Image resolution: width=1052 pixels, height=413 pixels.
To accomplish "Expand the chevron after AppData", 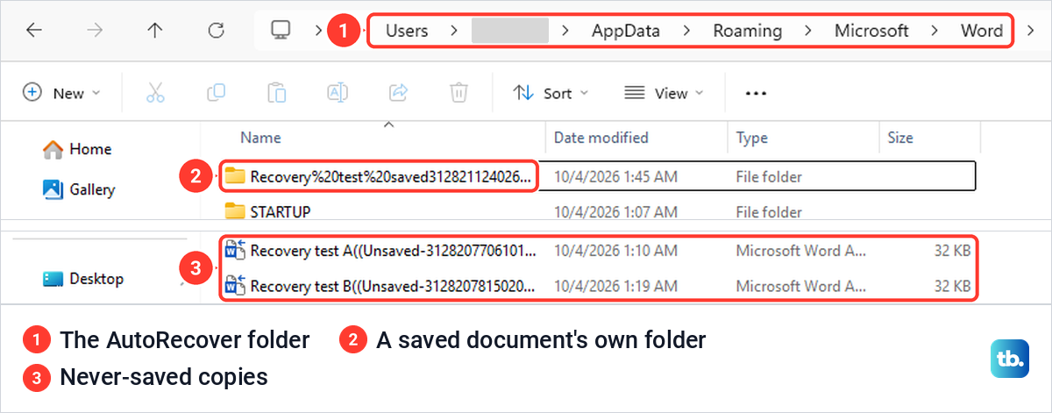I will coord(686,31).
